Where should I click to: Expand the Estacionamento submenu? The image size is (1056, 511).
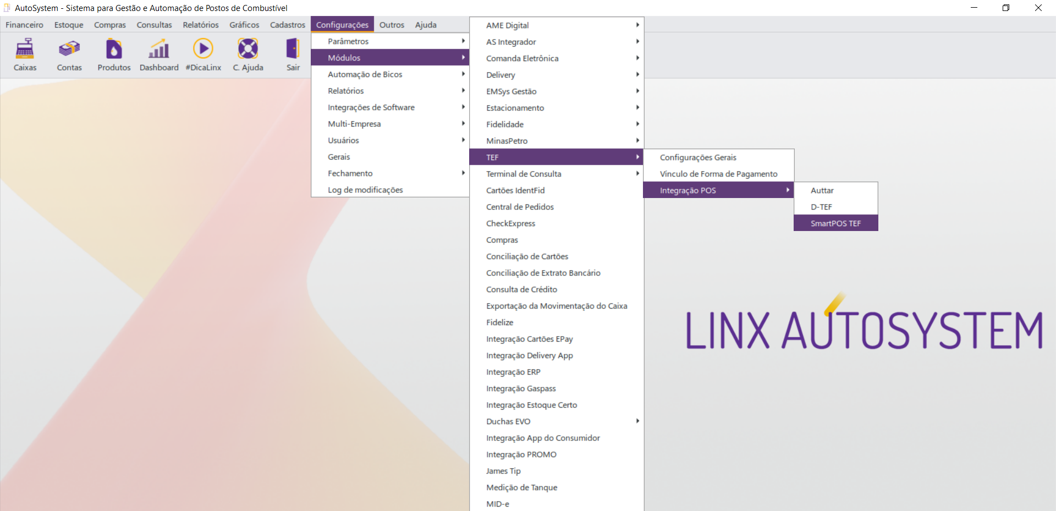tap(557, 108)
